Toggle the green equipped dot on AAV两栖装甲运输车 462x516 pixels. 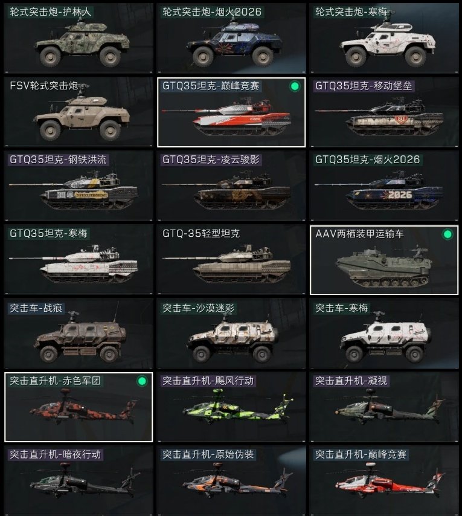pyautogui.click(x=448, y=234)
